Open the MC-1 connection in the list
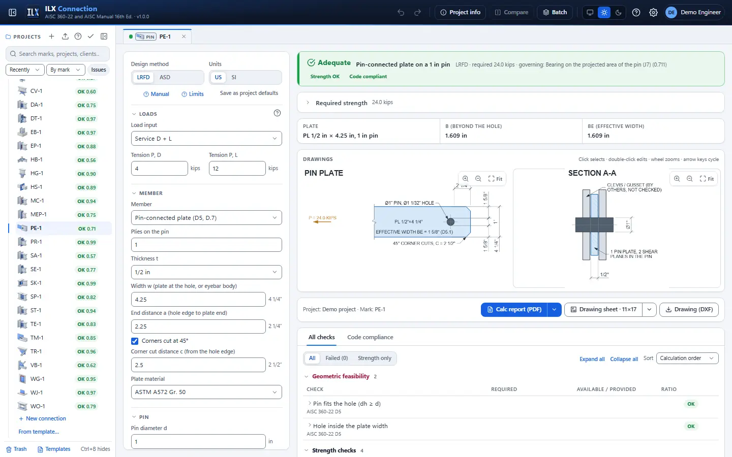The width and height of the screenshot is (732, 457). click(60, 201)
